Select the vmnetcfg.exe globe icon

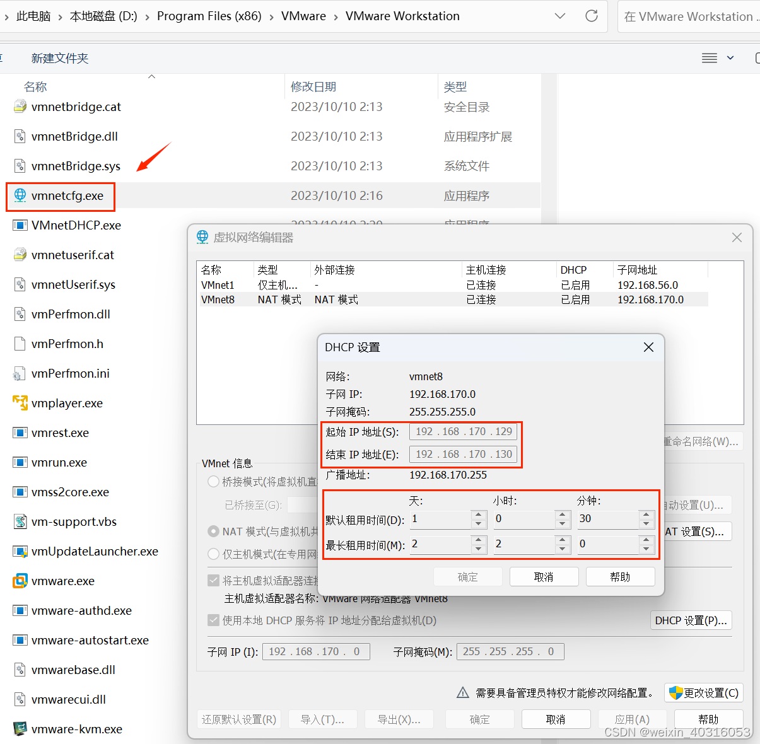tap(20, 195)
